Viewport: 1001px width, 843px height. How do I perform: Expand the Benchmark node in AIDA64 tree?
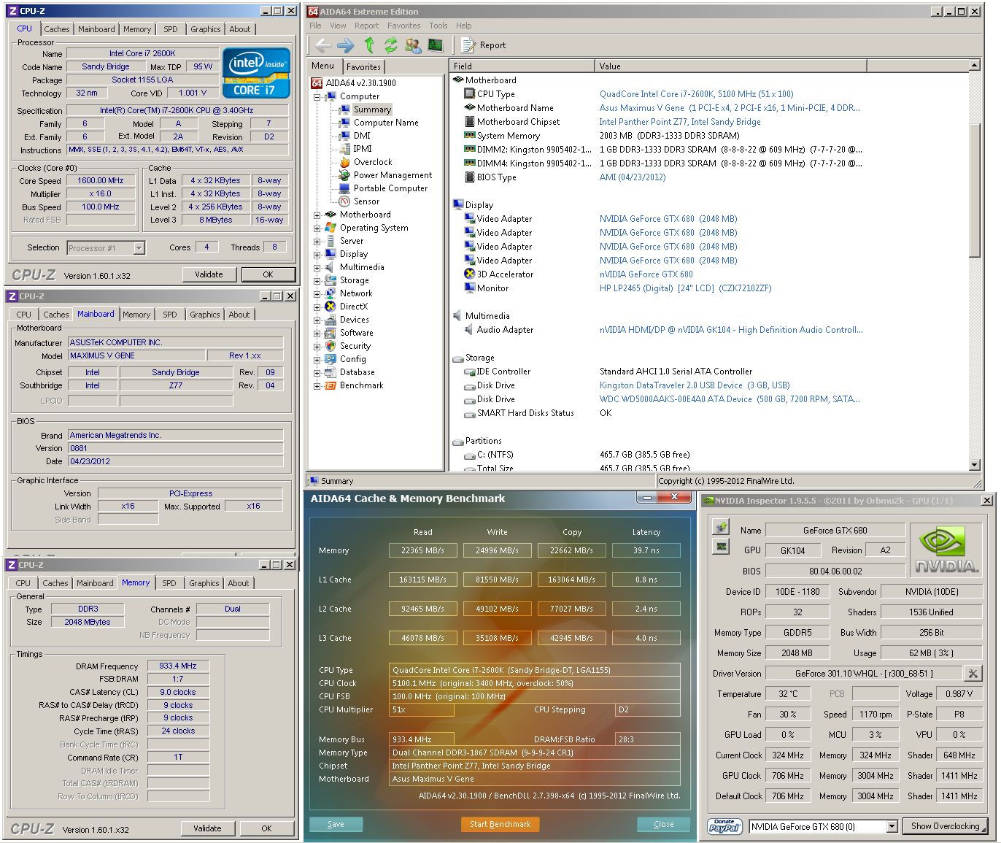(317, 386)
